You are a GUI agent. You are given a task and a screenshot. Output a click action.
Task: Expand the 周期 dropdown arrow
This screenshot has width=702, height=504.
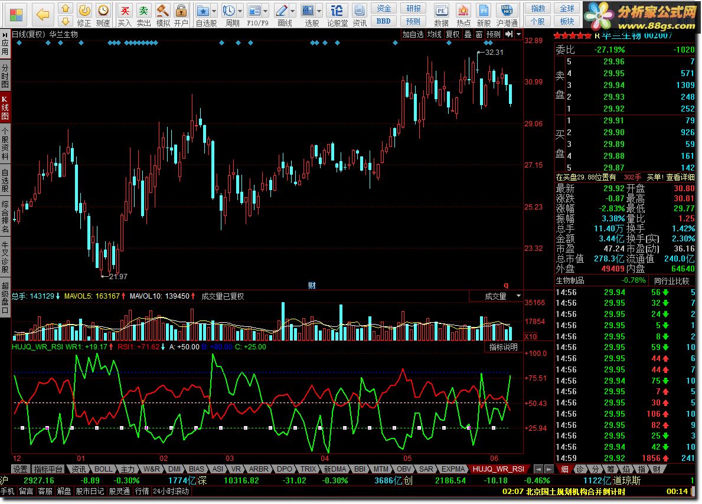(240, 10)
